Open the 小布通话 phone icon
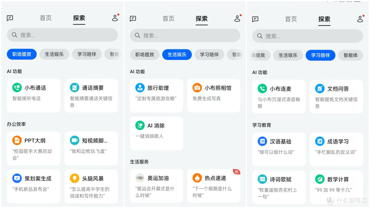370x208 pixels. click(17, 88)
